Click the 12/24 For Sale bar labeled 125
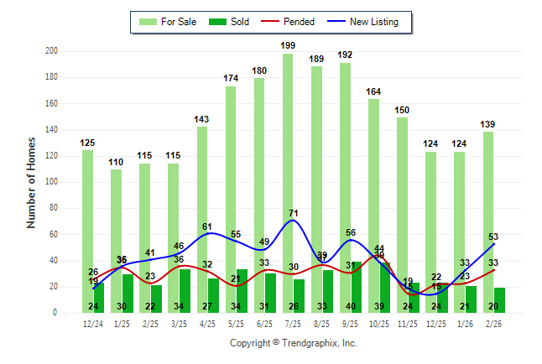This screenshot has height=364, width=542. [87, 218]
